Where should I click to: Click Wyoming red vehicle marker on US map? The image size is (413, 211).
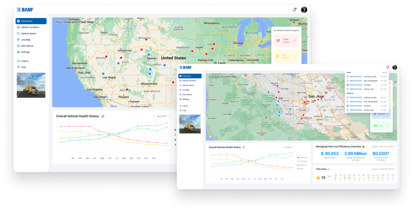pyautogui.click(x=147, y=39)
